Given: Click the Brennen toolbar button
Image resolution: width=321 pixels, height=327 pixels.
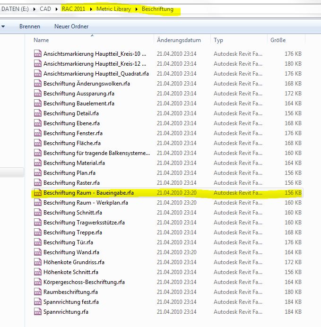Looking at the screenshot, I should pyautogui.click(x=30, y=26).
